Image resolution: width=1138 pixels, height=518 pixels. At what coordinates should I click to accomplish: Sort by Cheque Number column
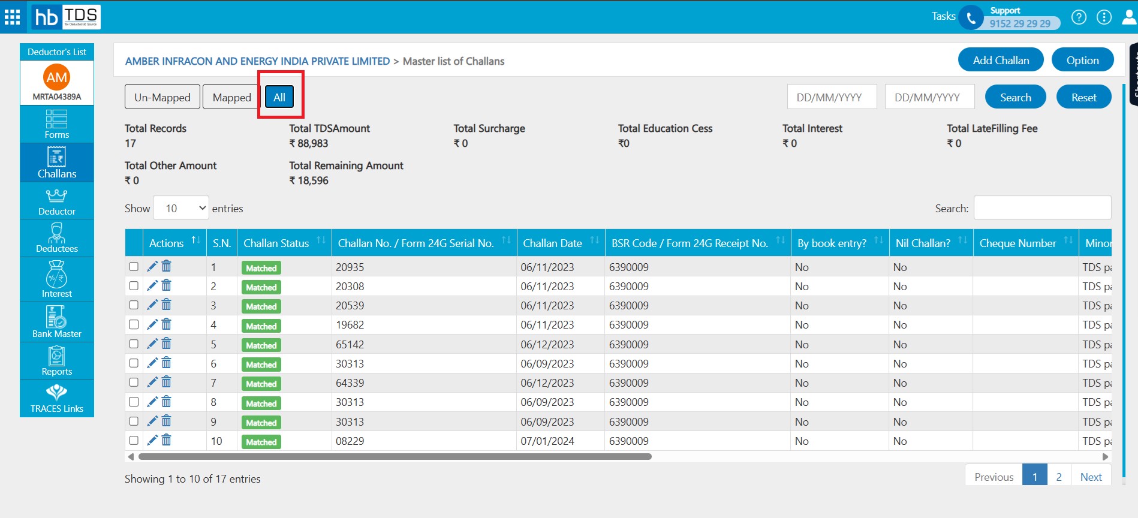point(1026,243)
